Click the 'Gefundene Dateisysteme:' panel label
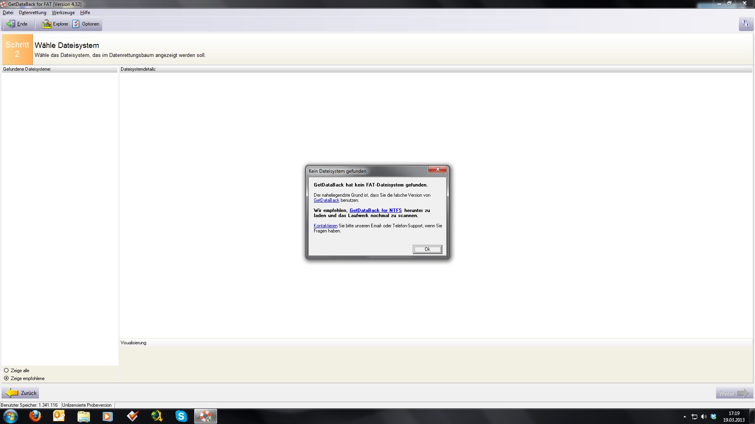Viewport: 755px width, 424px height. (x=27, y=69)
